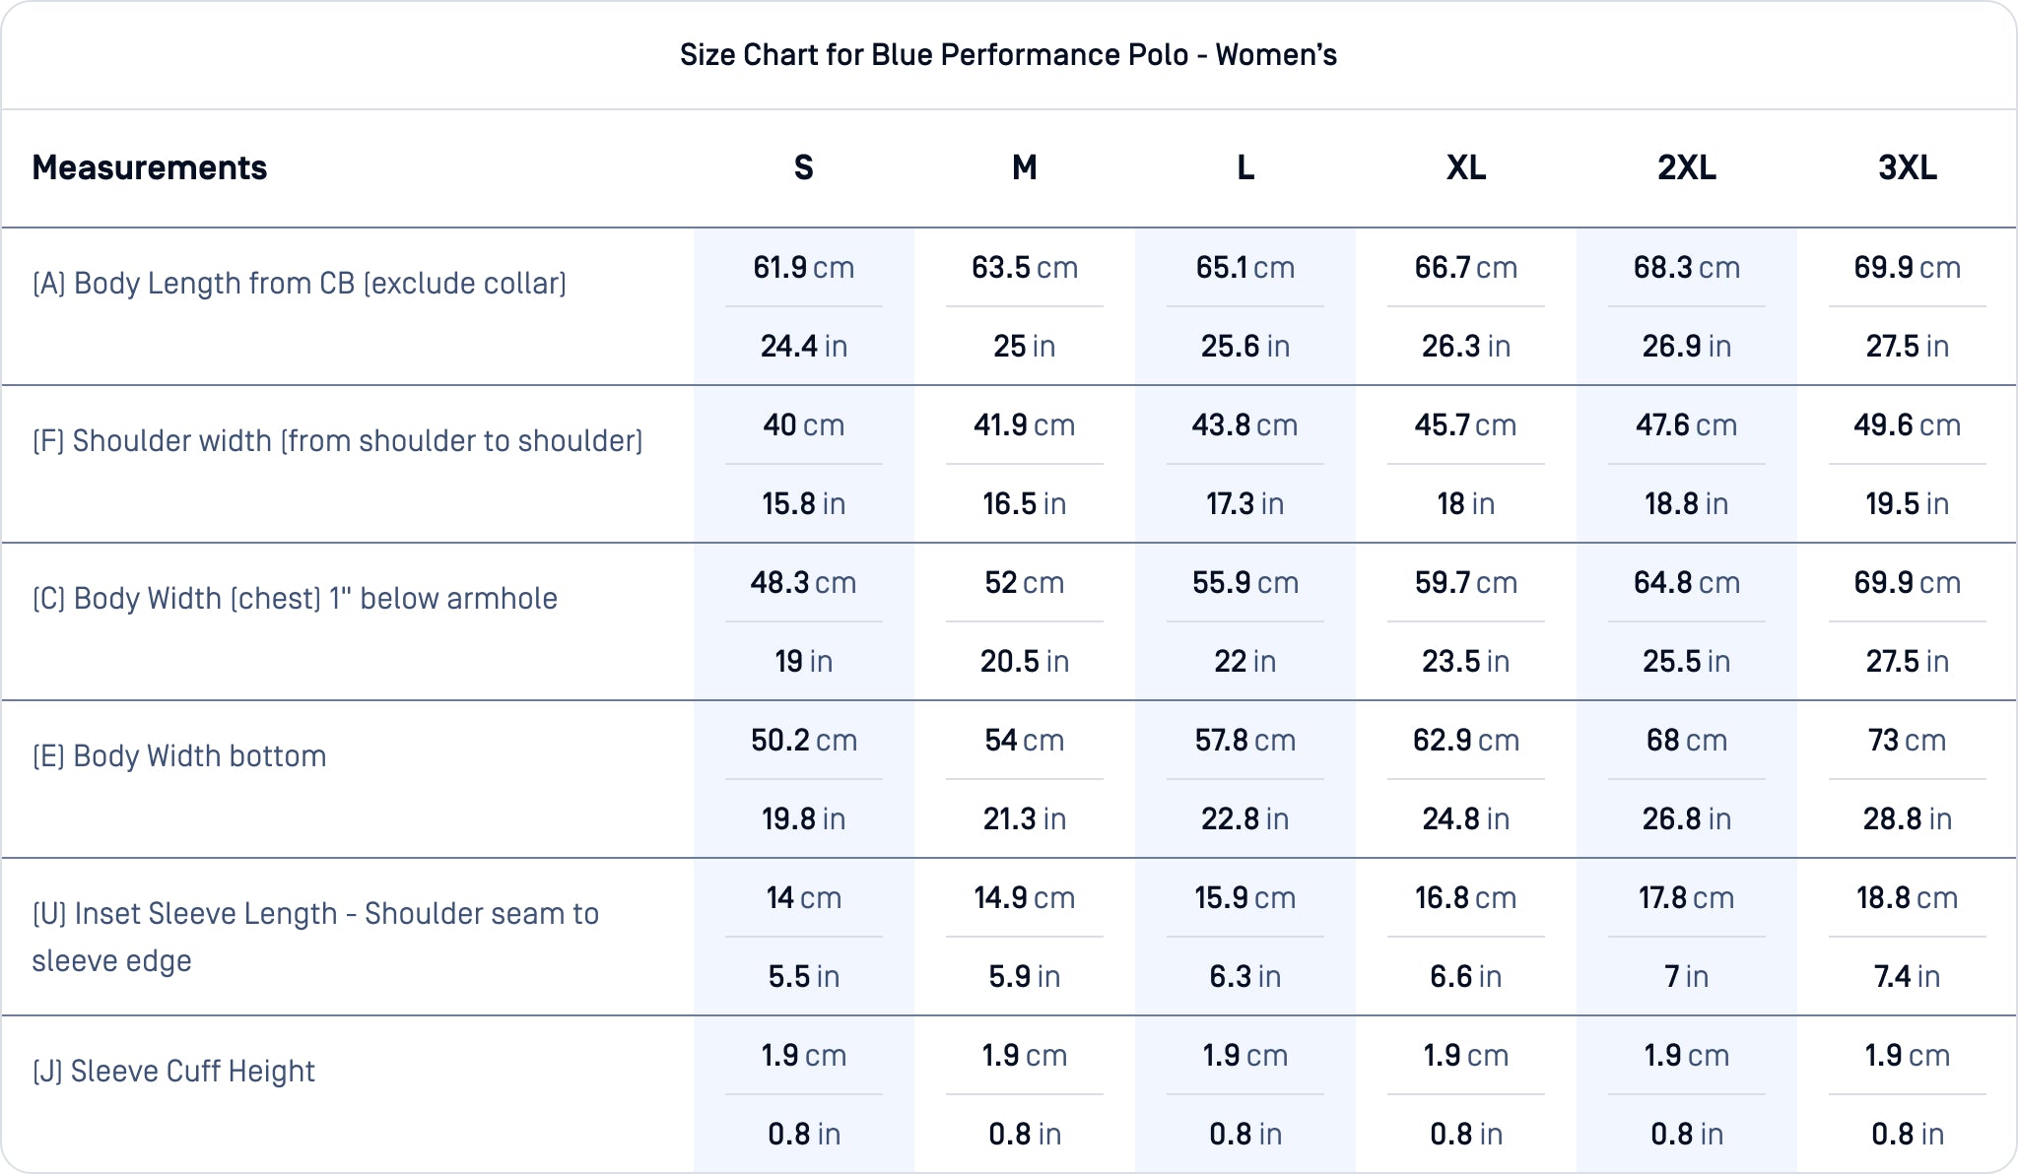The image size is (2018, 1174).
Task: Click the 20.5 in chest width cell
Action: click(x=1024, y=662)
